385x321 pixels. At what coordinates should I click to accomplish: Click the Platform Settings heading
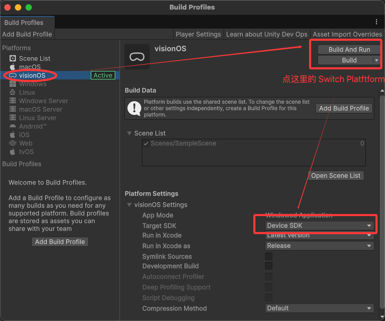tap(151, 194)
